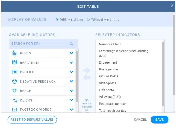Click the Reactions people icon
The image size is (176, 129).
[14, 63]
